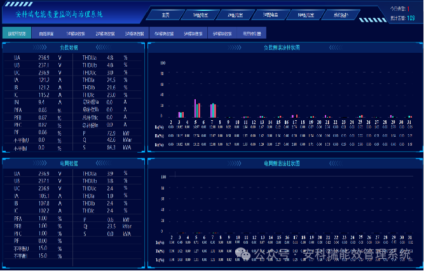Switch to the 3#配电室 tab

[x=270, y=15]
